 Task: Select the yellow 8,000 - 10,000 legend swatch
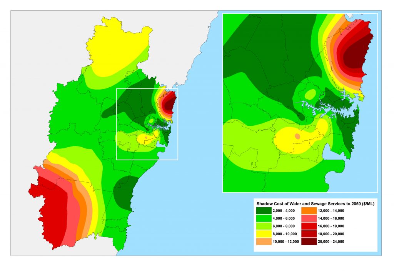(264, 234)
